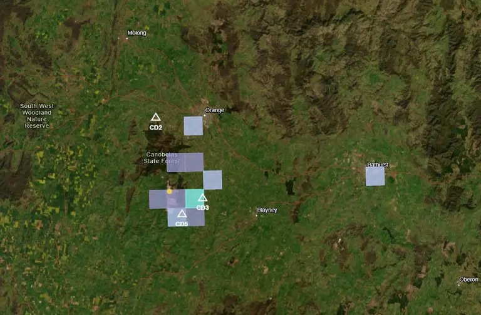Click the CD2 text label
Viewport: 481px width, 315px height.
point(155,128)
